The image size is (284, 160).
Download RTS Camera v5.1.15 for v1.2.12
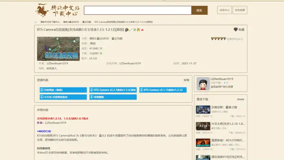click(x=163, y=90)
